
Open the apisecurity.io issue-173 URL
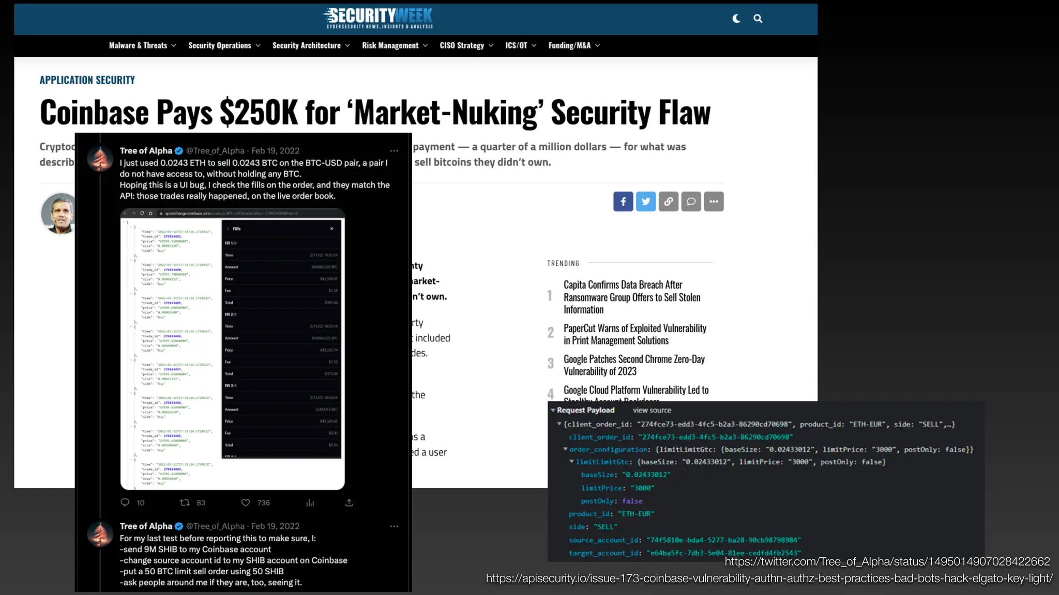click(x=769, y=578)
